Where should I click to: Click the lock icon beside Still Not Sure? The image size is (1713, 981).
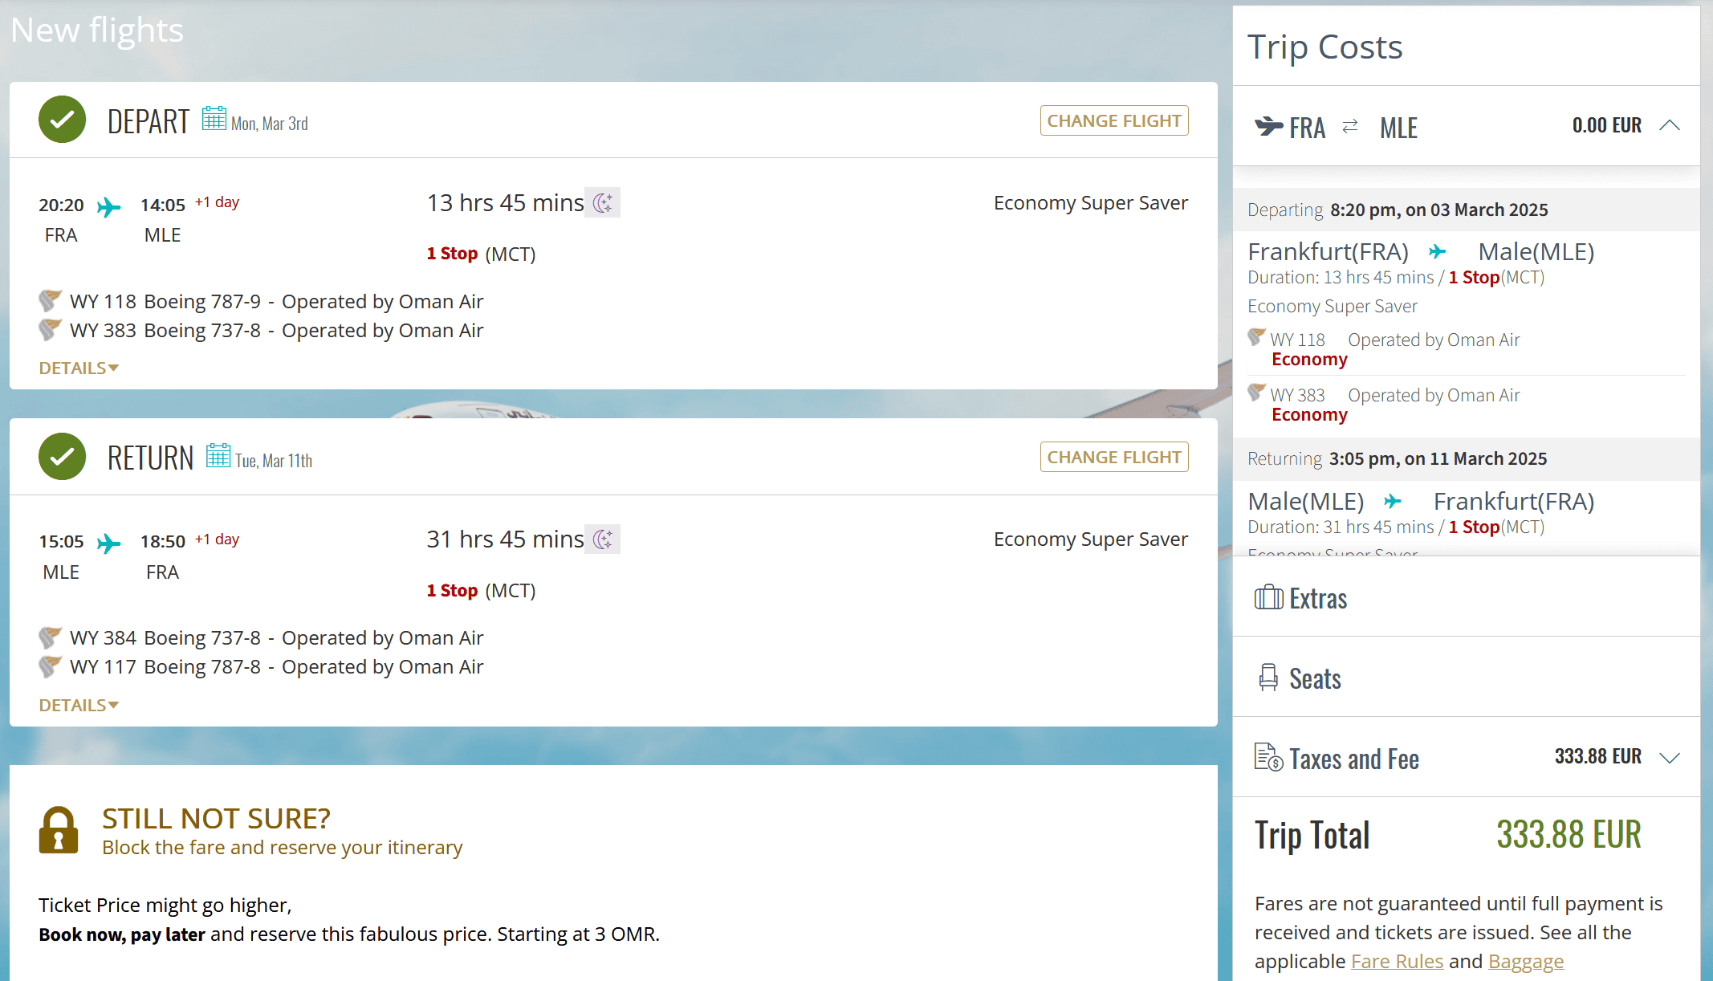59,830
